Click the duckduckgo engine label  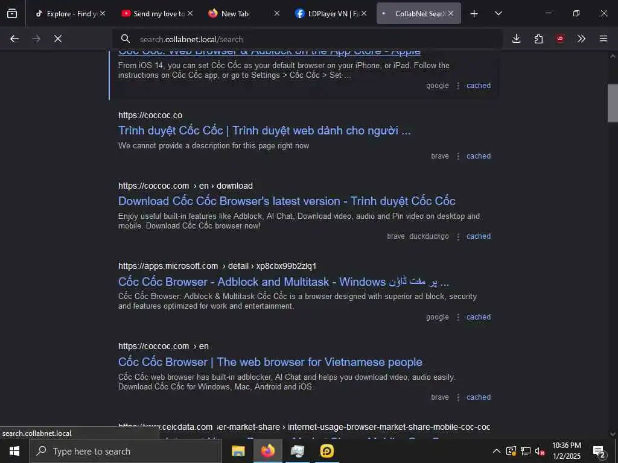429,236
